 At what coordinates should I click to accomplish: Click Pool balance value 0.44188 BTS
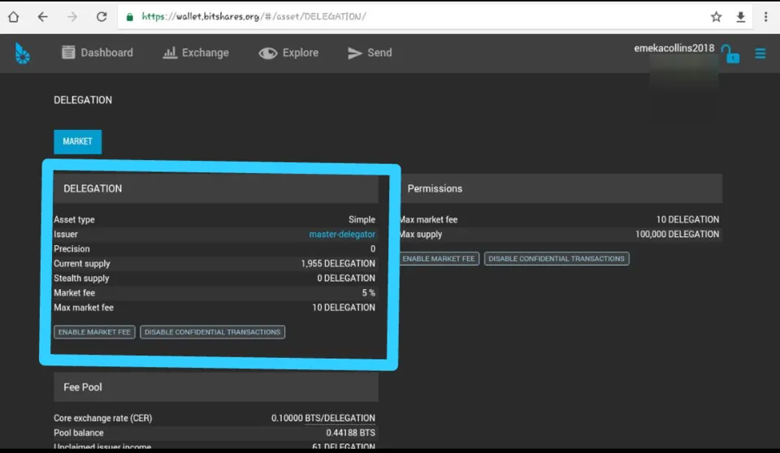pos(351,433)
